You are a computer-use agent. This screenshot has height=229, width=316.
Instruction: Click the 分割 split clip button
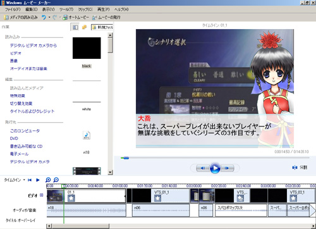[x=300, y=168]
